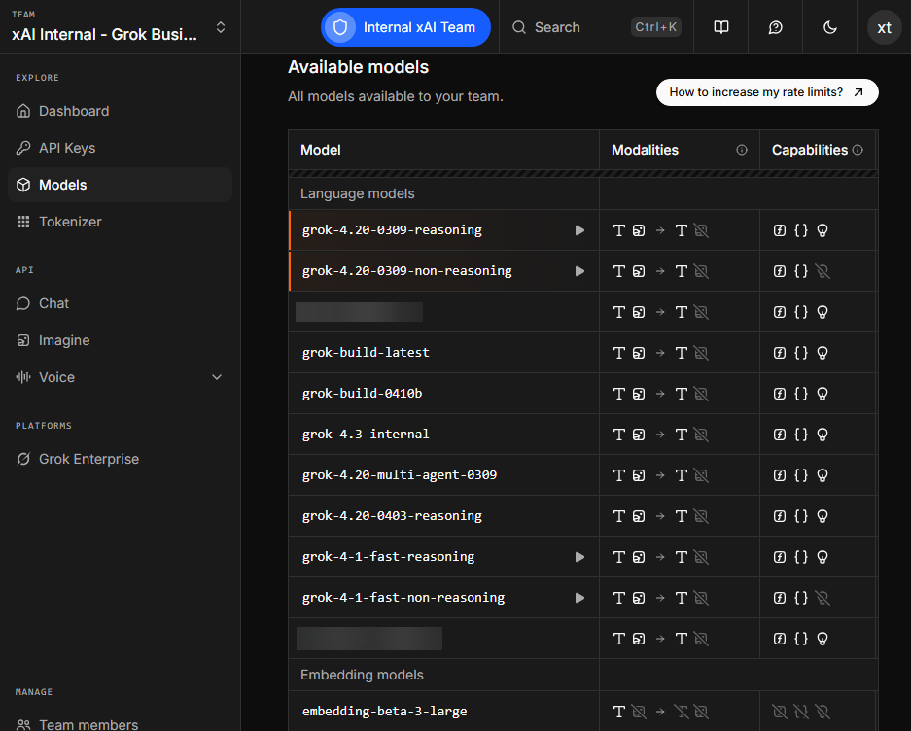Click structured-output braces icon for grok-4.20-0309-reasoning
The height and width of the screenshot is (731, 911).
(x=801, y=230)
